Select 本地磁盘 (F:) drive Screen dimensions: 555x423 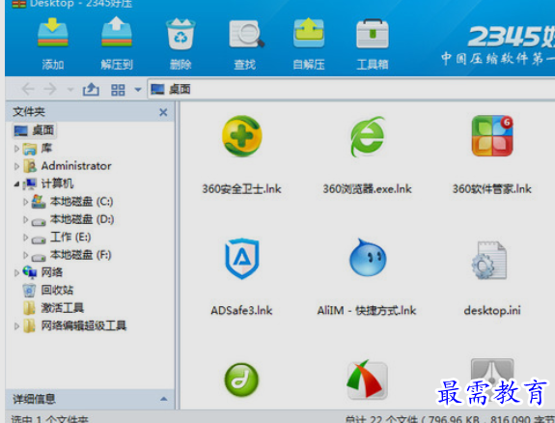point(71,255)
